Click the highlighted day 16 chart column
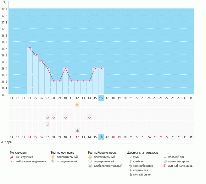206x184 pixels. point(101,81)
